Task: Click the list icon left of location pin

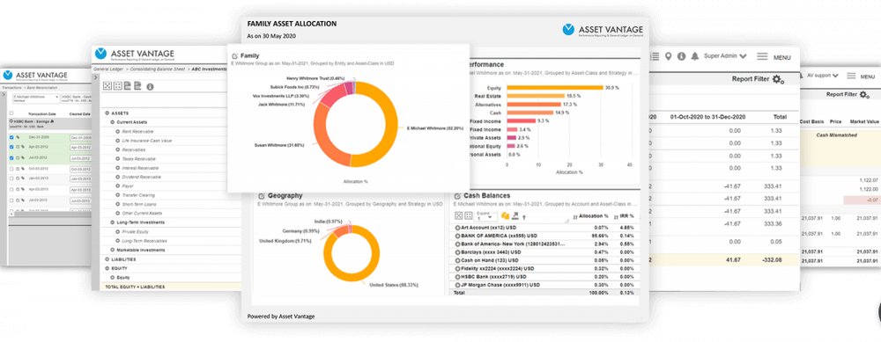Action: click(654, 56)
